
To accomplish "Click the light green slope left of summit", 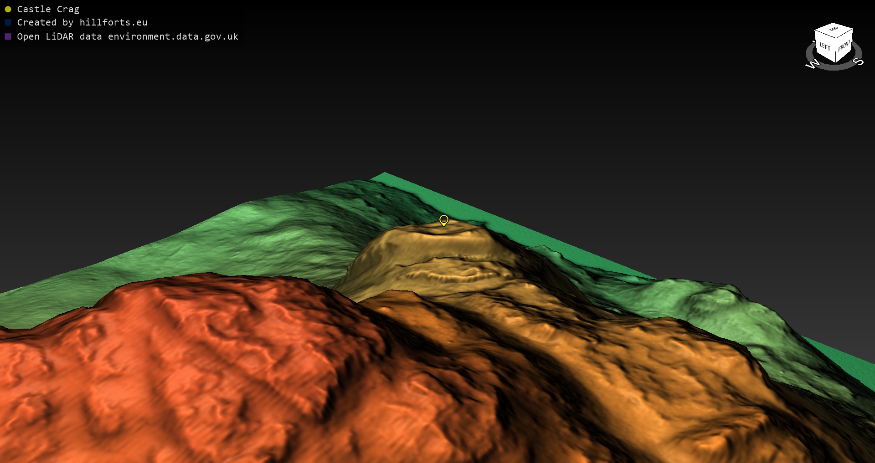I will coord(273,228).
